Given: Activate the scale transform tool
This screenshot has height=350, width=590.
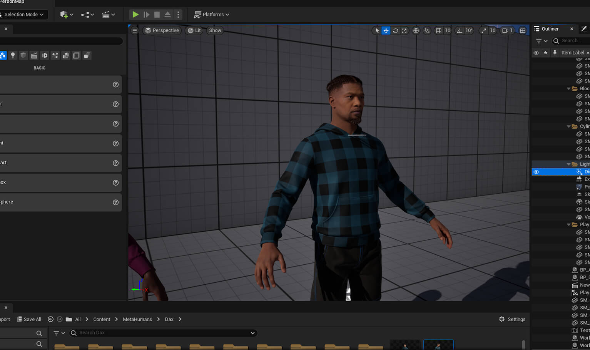Looking at the screenshot, I should click(x=404, y=31).
